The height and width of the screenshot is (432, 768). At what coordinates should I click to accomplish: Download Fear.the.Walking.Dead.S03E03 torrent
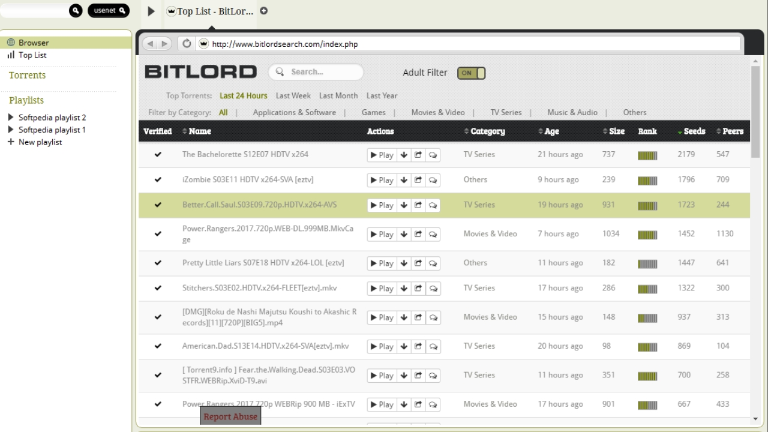pyautogui.click(x=404, y=376)
